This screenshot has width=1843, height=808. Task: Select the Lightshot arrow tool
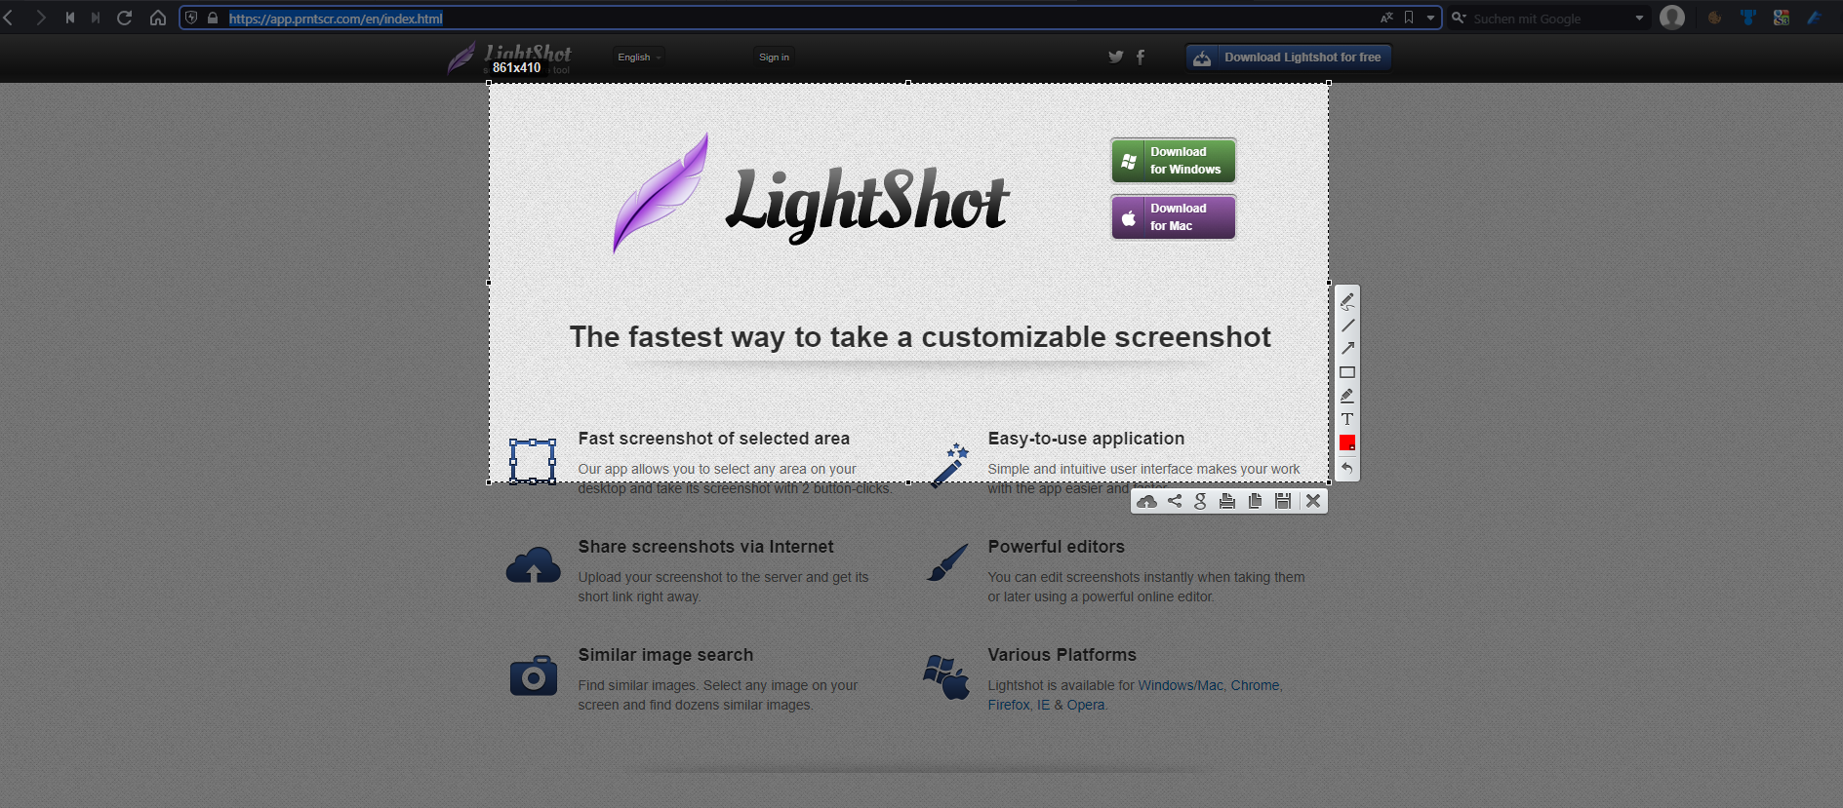1347,348
